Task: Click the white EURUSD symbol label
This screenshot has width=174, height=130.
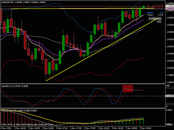Action: [x=155, y=19]
